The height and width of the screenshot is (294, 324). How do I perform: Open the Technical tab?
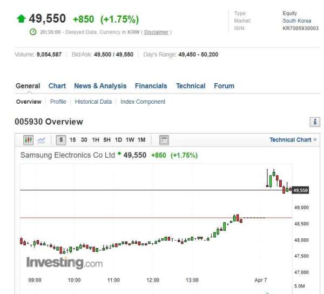[191, 86]
